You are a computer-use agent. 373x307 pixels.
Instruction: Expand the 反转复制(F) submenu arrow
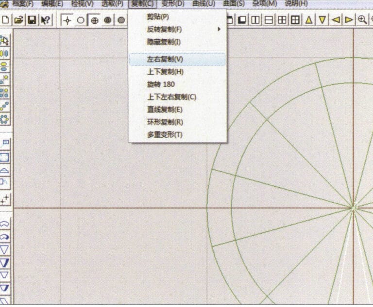coord(219,29)
